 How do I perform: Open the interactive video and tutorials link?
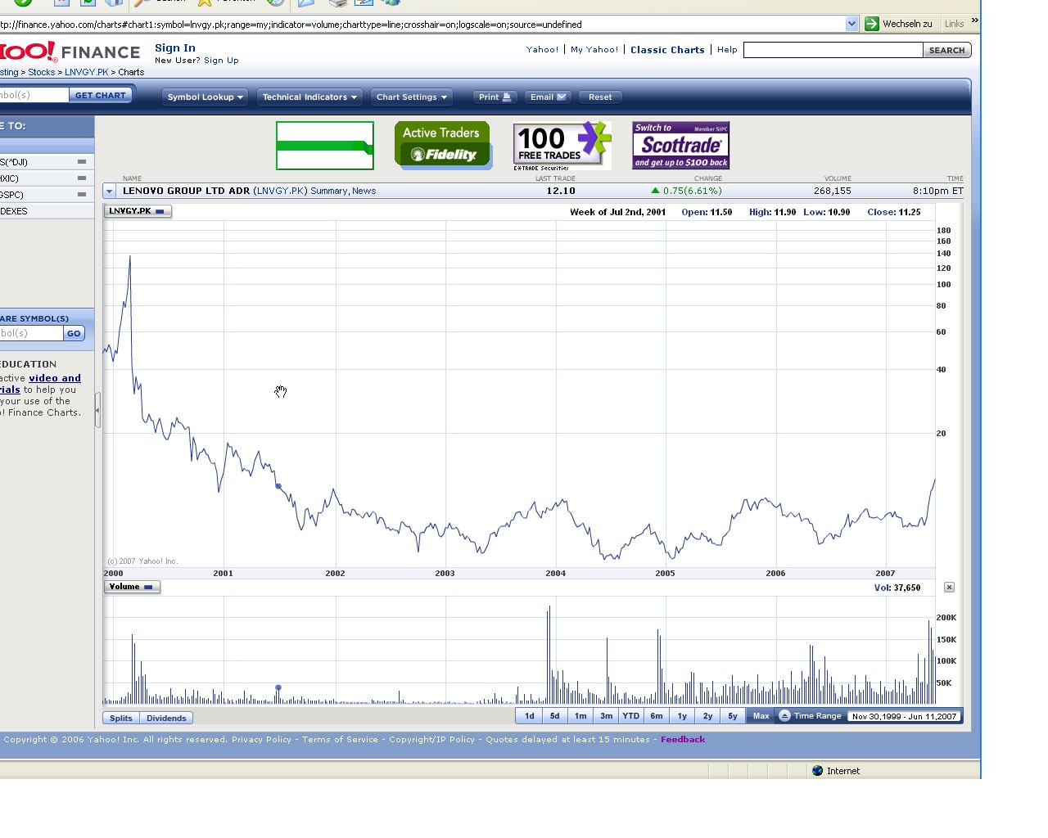click(43, 384)
